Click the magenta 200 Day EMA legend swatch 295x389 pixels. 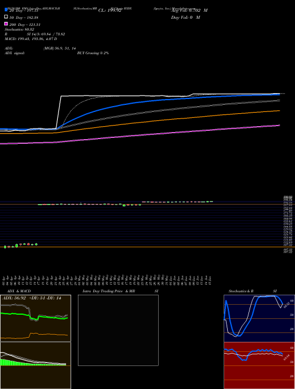coord(6,24)
